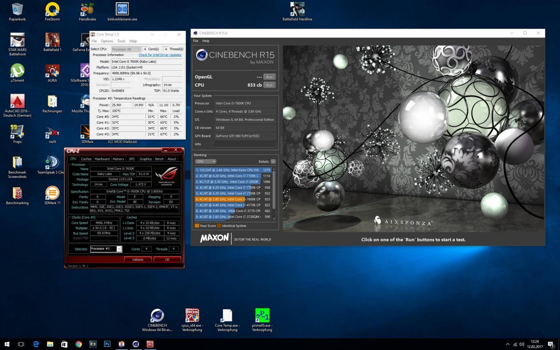Open the Benchmark Screenshots folder

[17, 167]
